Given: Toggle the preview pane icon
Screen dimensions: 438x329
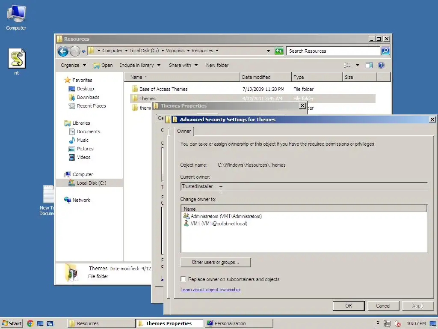Looking at the screenshot, I should (x=369, y=65).
